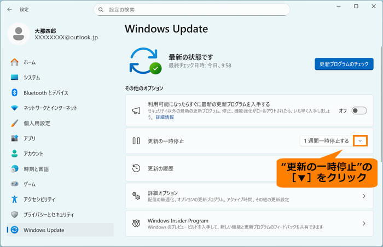383x247 pixels.
Task: Select アカウント in the sidebar
Action: coord(60,154)
